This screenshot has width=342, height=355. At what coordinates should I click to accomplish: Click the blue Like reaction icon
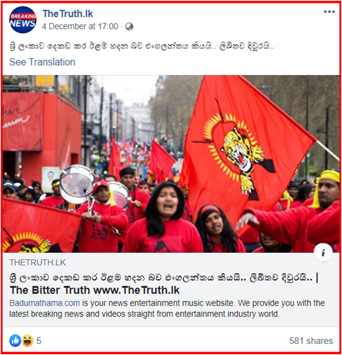[15, 341]
